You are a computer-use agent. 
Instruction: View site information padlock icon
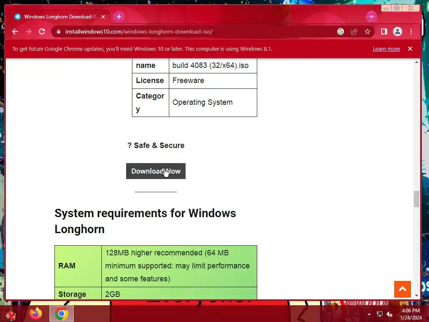click(x=59, y=32)
